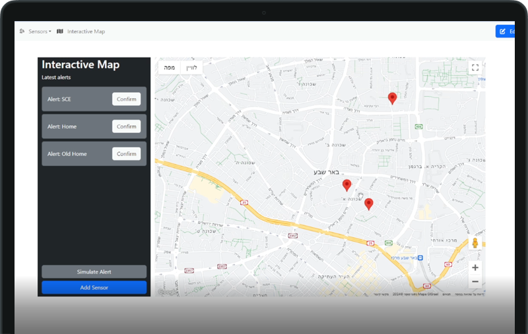Click the topmost red map marker
The height and width of the screenshot is (334, 528).
[x=392, y=98]
